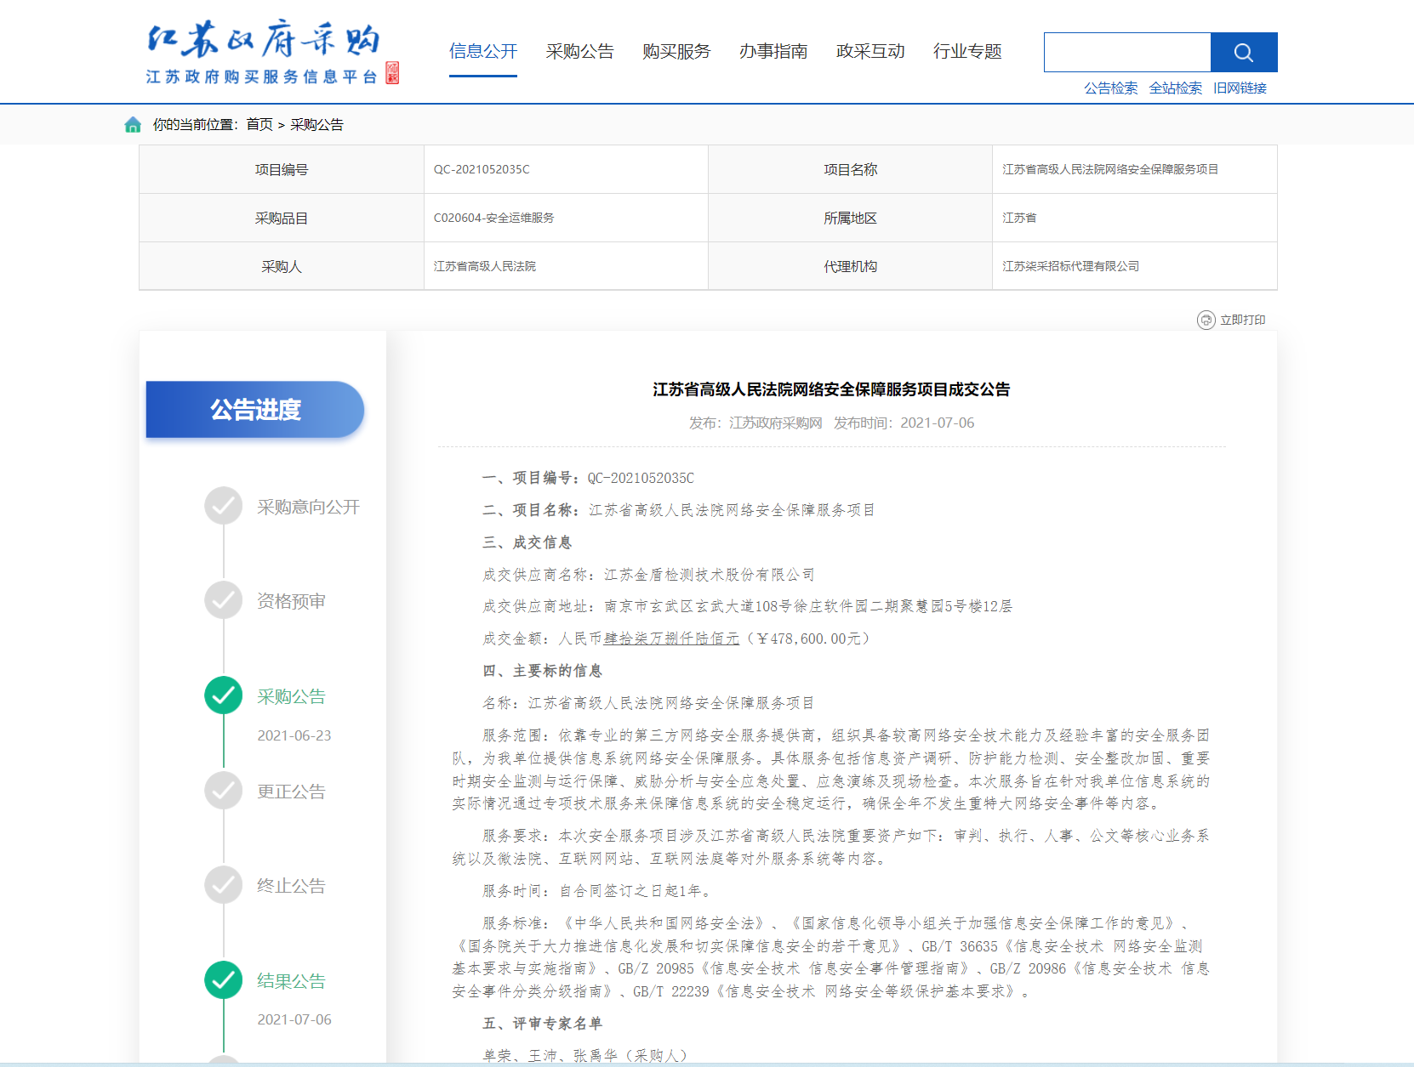This screenshot has width=1414, height=1067.
Task: Open the 行业专题 navigation item
Action: (967, 52)
